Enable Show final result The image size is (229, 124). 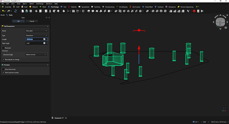[3, 69]
